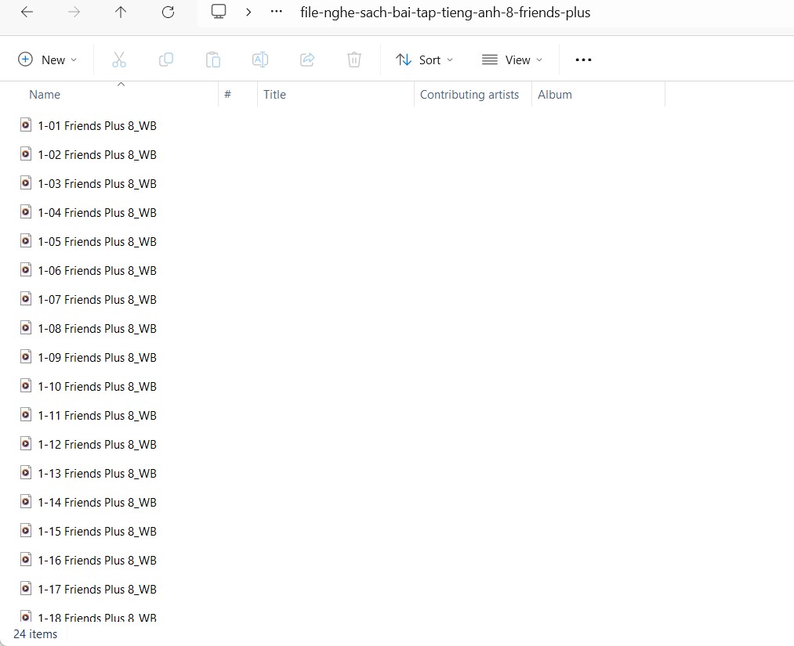
Task: Reverse sort order via the Name column header
Action: pyautogui.click(x=44, y=94)
